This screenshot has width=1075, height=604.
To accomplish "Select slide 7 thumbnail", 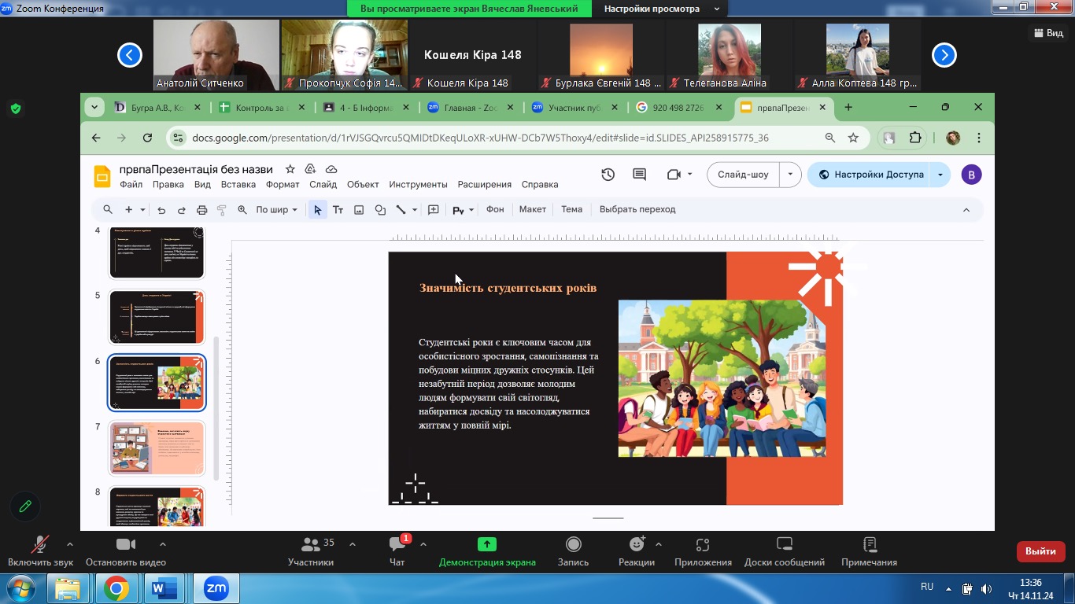I will click(x=157, y=448).
